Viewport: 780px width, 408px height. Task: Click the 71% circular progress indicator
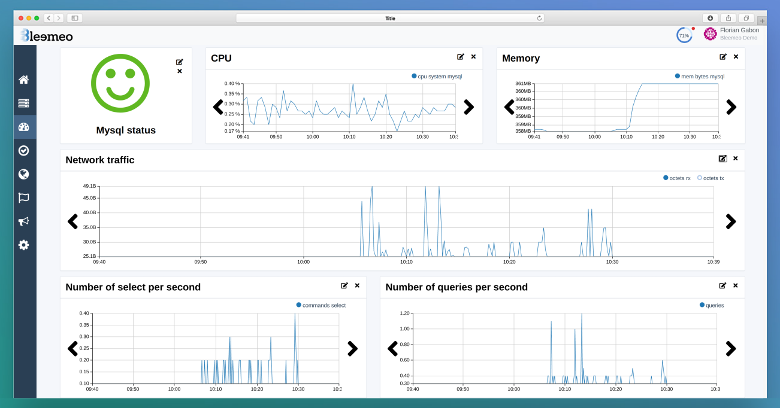coord(684,35)
